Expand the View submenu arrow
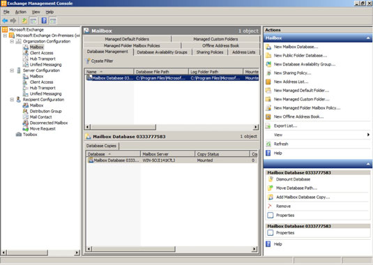 tap(368, 135)
